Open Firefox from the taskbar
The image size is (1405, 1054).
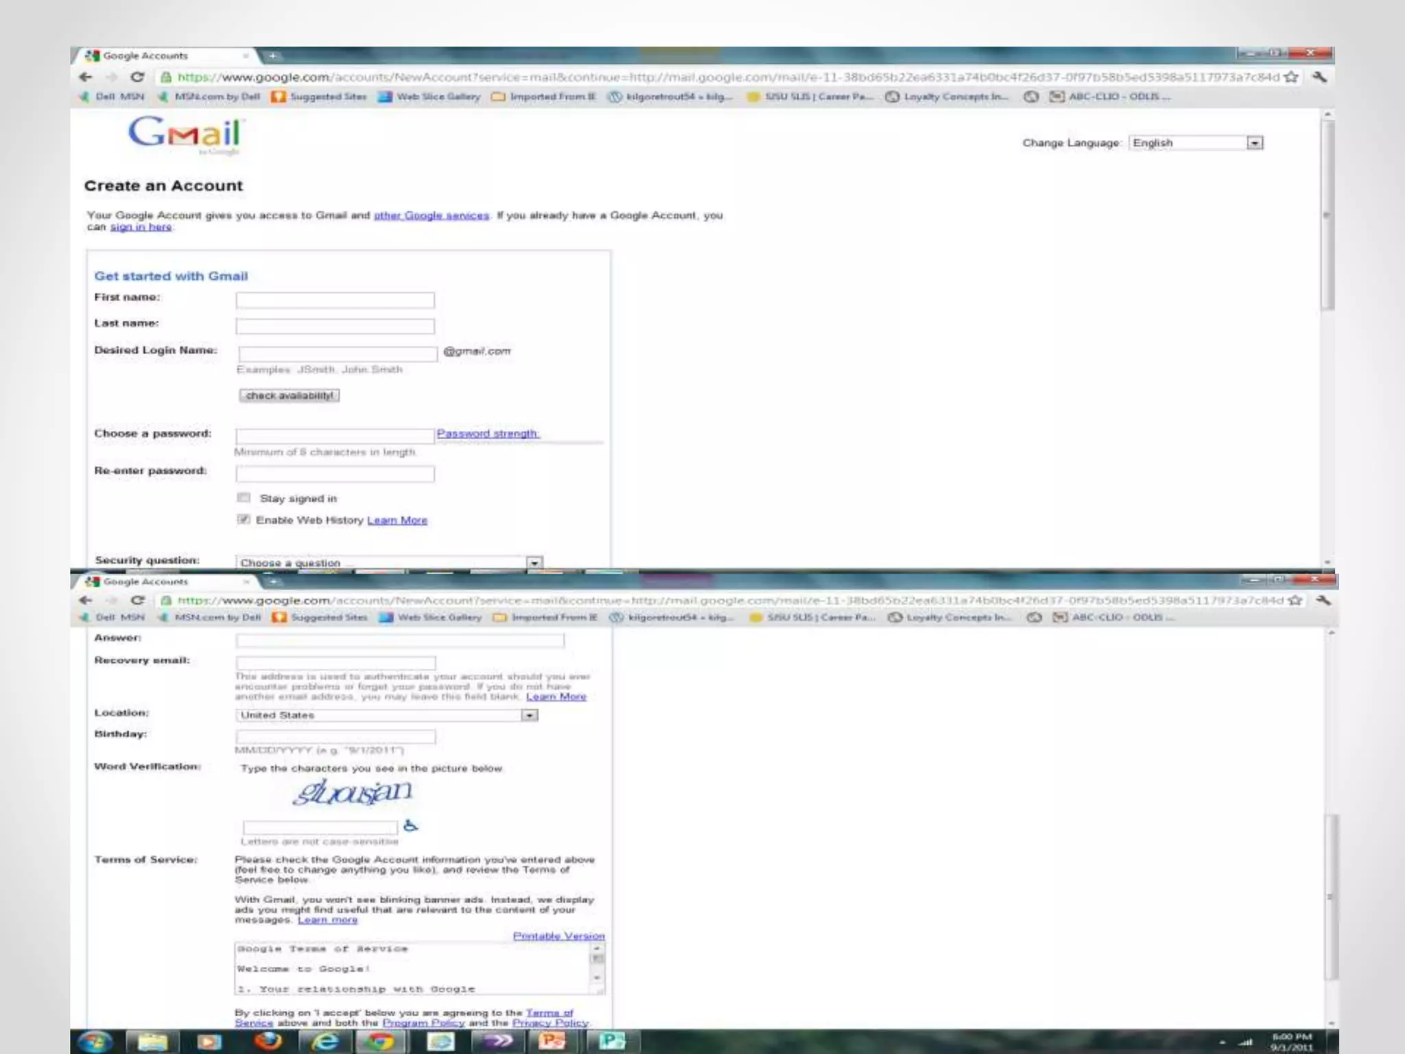coord(268,1041)
